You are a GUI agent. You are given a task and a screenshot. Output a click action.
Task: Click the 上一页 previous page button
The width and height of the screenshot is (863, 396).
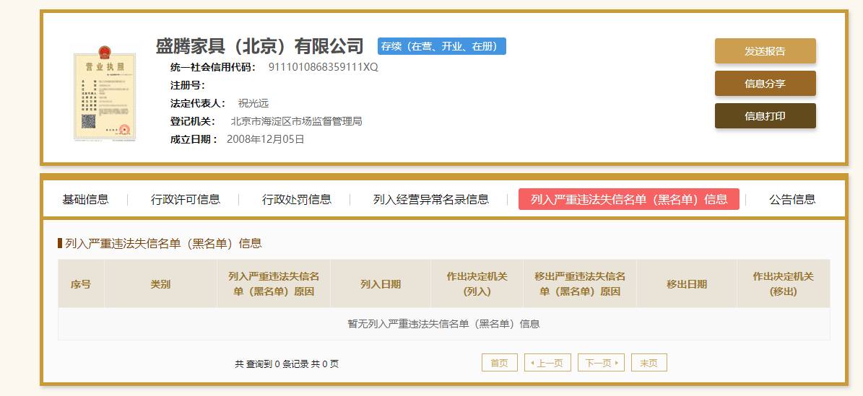click(x=547, y=362)
